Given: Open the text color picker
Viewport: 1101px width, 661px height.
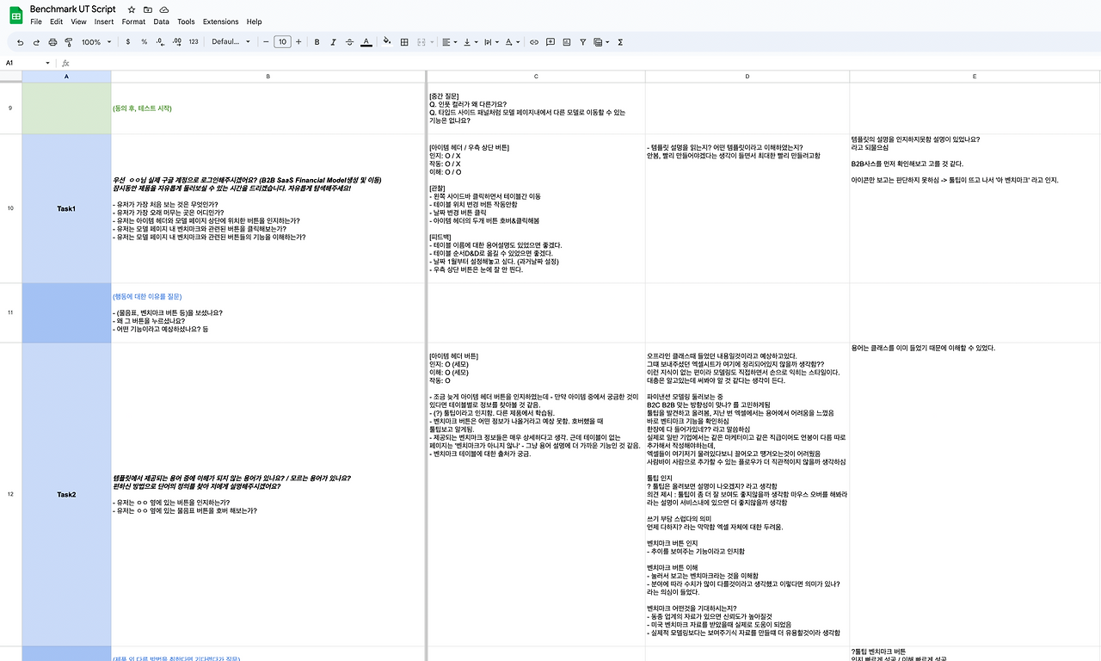Looking at the screenshot, I should pyautogui.click(x=366, y=41).
